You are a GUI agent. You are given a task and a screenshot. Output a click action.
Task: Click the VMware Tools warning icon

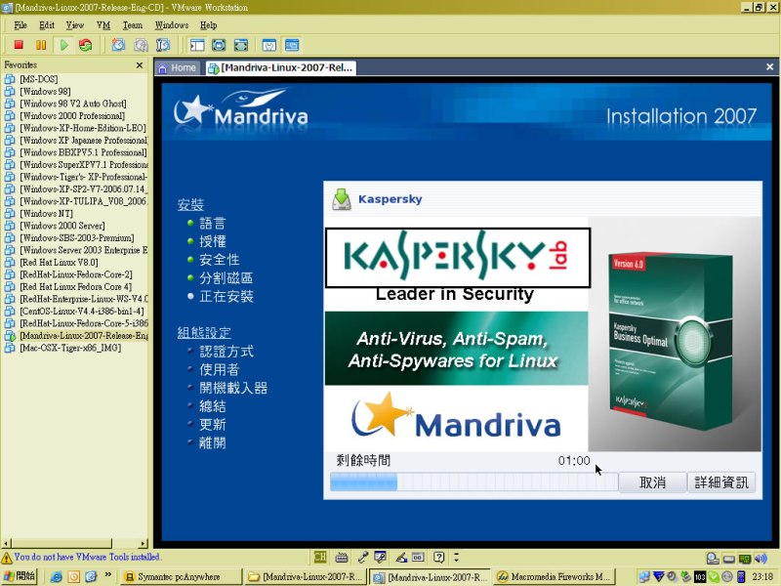tap(7, 557)
